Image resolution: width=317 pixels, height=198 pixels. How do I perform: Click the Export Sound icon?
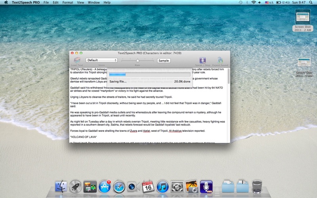(x=220, y=60)
